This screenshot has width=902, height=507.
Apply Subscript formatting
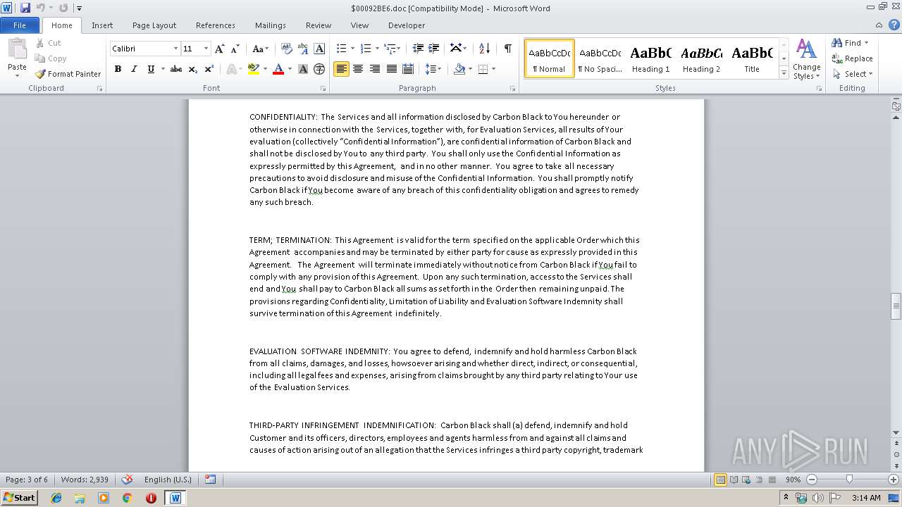(x=192, y=69)
